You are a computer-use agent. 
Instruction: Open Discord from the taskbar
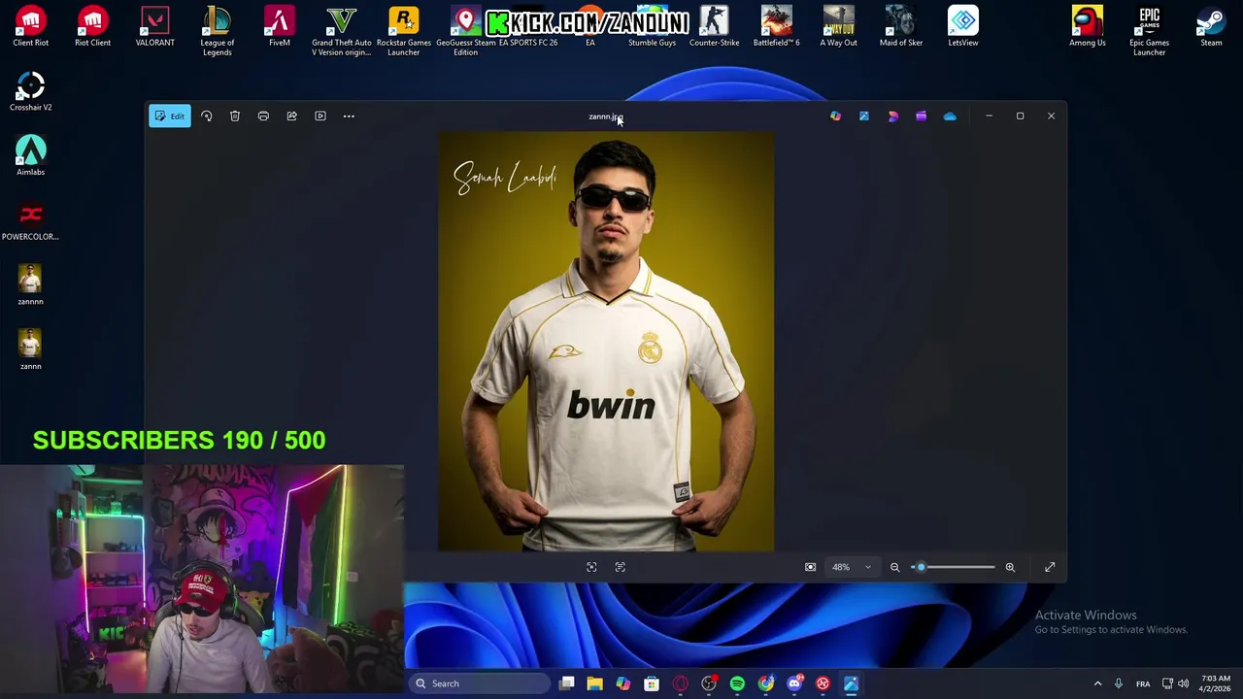(x=794, y=683)
